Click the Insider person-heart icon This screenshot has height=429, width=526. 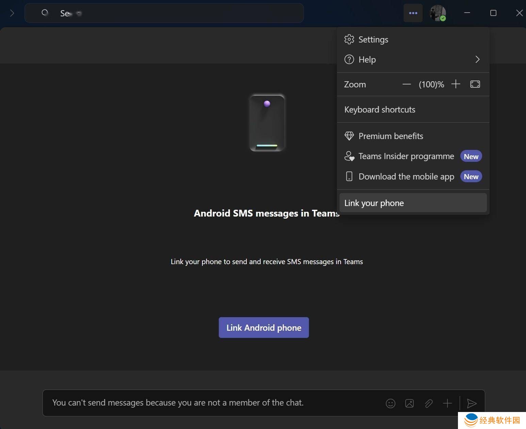pyautogui.click(x=349, y=156)
